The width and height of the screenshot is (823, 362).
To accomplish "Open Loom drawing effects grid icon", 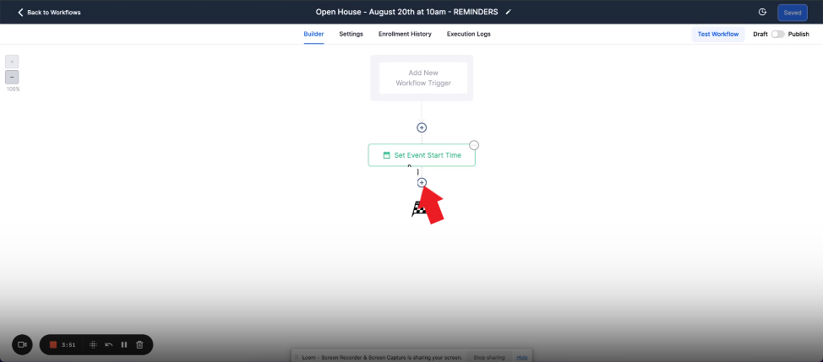I will click(x=93, y=345).
